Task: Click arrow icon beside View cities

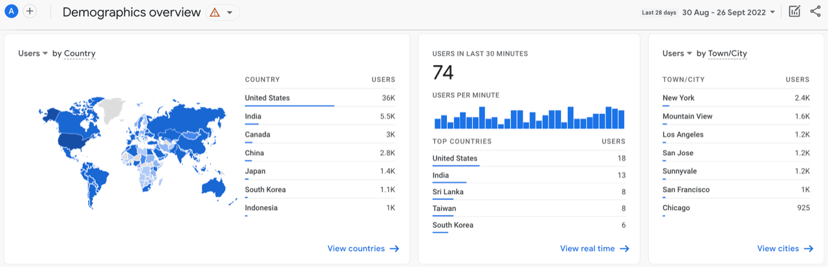Action: 809,249
